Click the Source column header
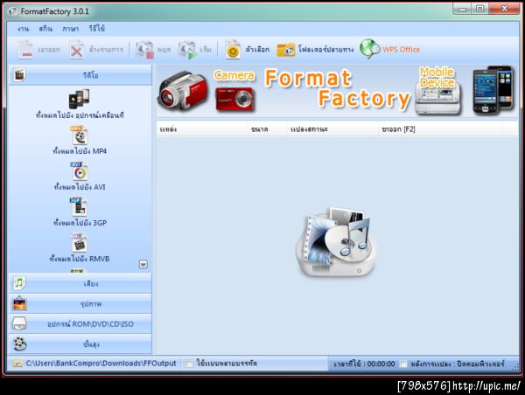Viewport: 525px width, 395px height. (202, 129)
